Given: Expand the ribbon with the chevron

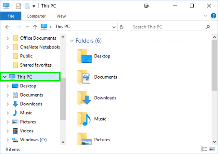Looking at the screenshot, I should 205,16.
